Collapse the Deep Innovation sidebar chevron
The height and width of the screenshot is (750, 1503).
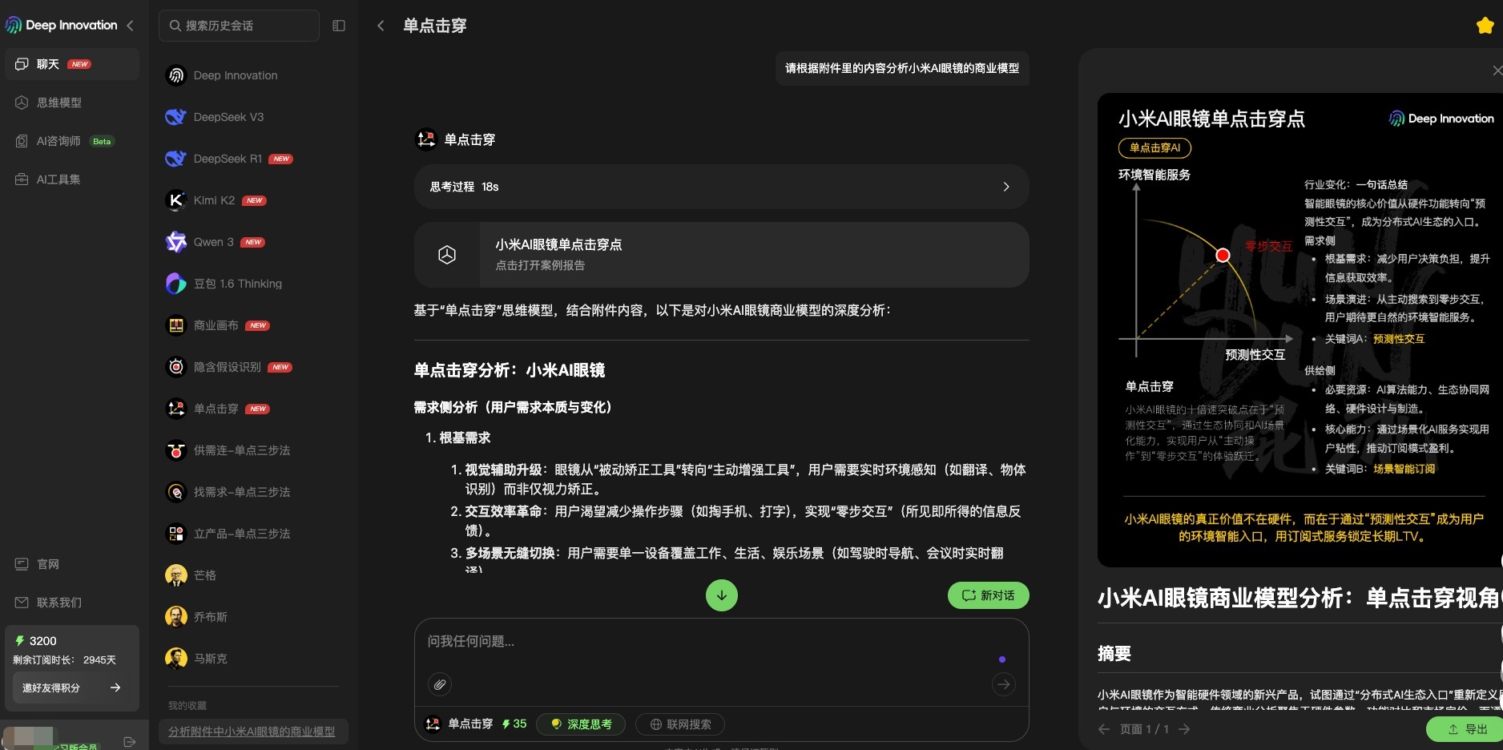coord(130,26)
